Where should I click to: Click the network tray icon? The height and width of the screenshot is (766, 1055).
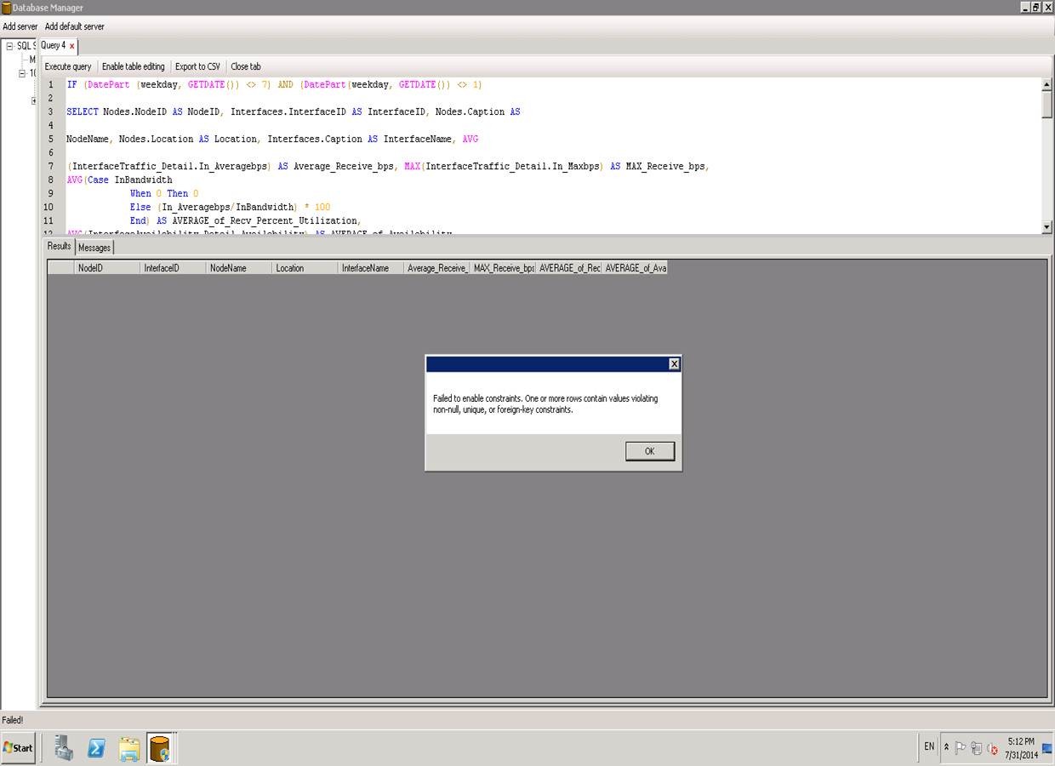click(x=977, y=748)
